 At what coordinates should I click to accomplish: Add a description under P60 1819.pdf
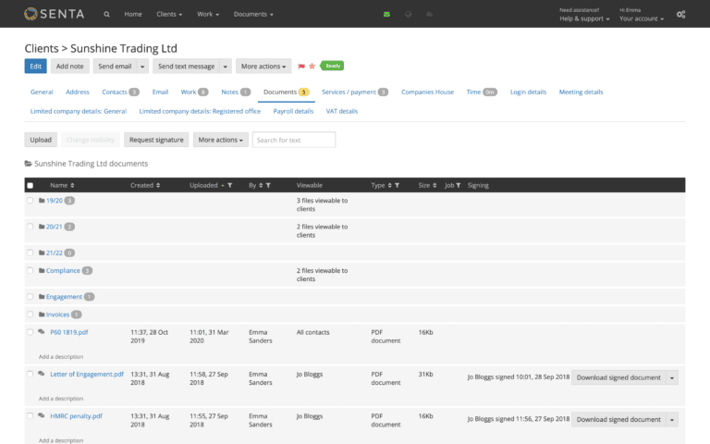click(x=61, y=356)
